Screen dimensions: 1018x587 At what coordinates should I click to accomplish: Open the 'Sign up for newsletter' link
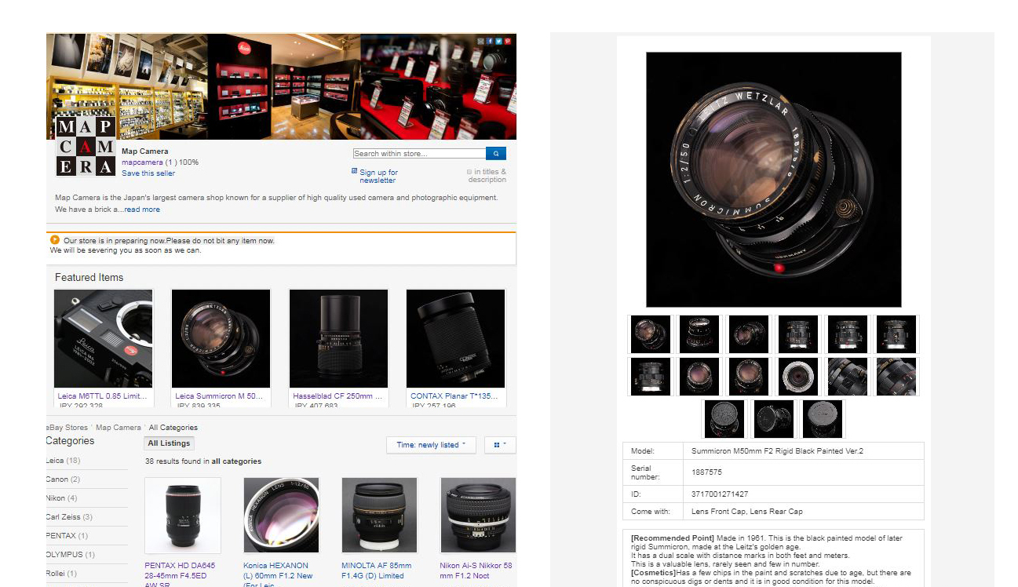point(379,177)
